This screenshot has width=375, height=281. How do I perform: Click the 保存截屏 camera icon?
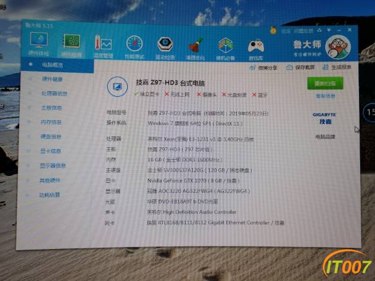pyautogui.click(x=289, y=68)
